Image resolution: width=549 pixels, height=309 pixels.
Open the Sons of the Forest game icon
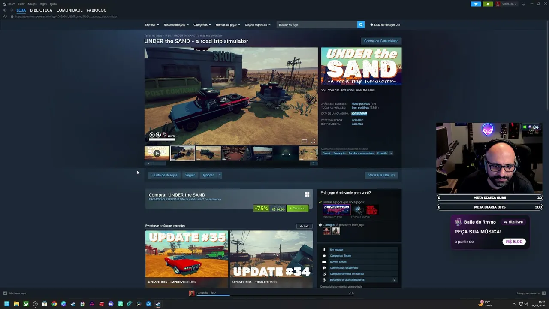365,209
